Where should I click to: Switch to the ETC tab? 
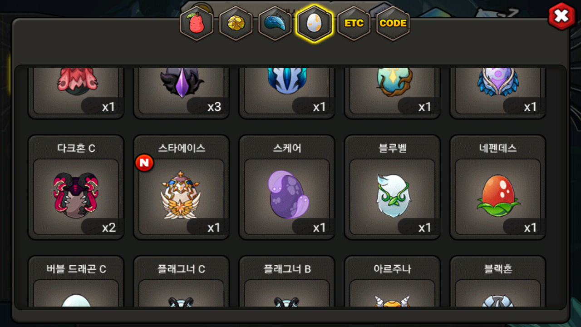[x=354, y=23]
